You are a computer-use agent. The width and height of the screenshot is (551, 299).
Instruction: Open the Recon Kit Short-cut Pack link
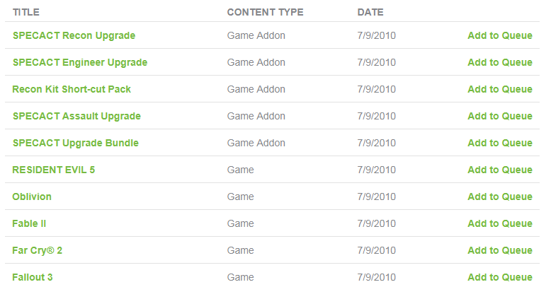pos(72,89)
